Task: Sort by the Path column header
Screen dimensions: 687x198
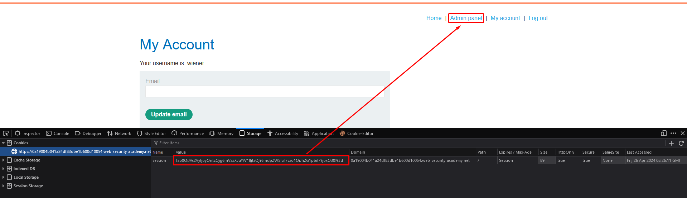Action: tap(487, 152)
